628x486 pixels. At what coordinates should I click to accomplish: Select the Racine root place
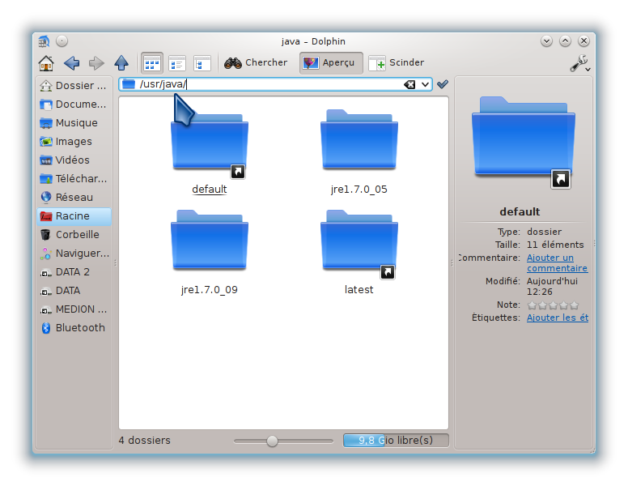[x=74, y=215]
